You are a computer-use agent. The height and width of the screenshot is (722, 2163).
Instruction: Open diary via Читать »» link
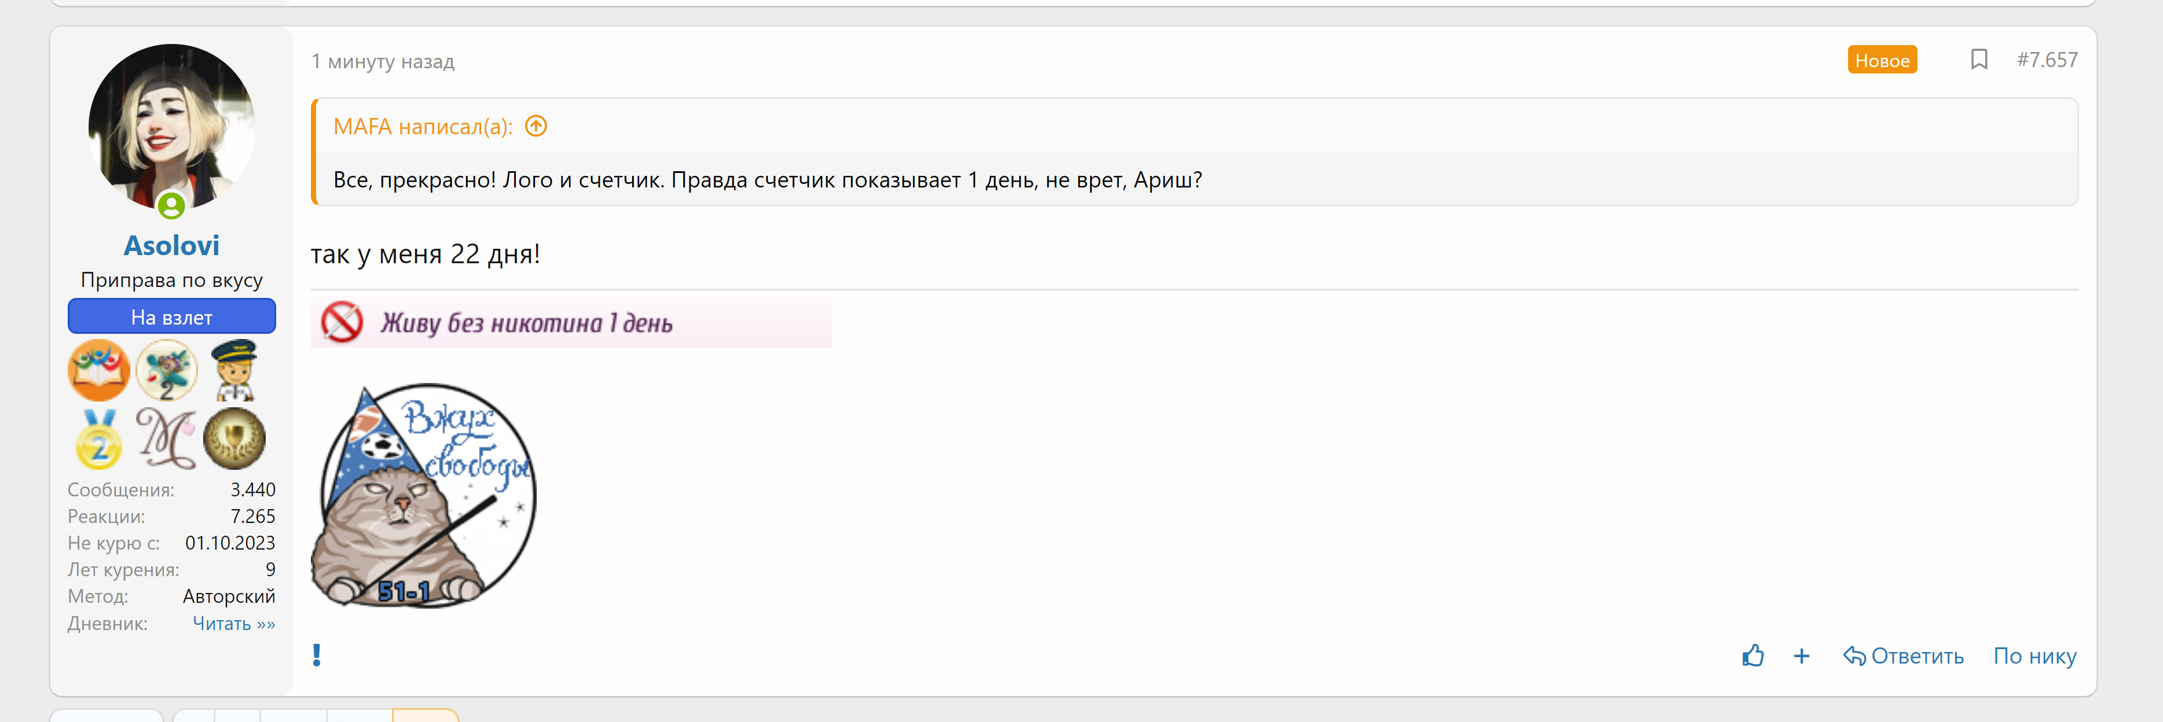(233, 623)
